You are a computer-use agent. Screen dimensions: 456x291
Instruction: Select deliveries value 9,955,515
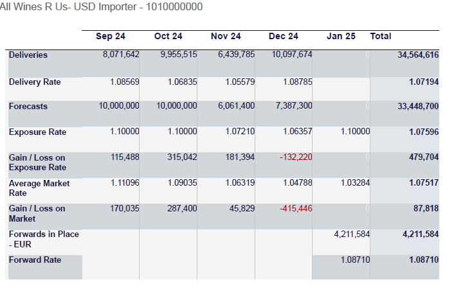(179, 55)
